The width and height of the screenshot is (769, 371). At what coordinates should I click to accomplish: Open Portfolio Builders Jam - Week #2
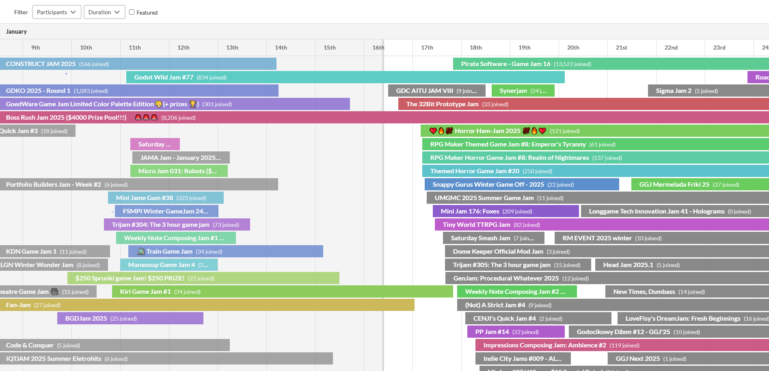click(139, 185)
